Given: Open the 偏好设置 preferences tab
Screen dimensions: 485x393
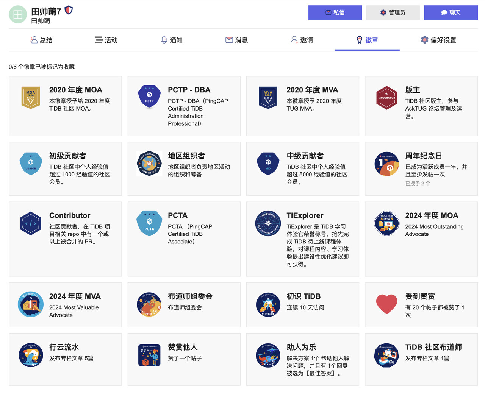Looking at the screenshot, I should (438, 40).
